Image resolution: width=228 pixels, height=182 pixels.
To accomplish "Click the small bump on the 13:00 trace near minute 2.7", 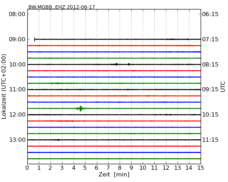I will click(x=58, y=140).
